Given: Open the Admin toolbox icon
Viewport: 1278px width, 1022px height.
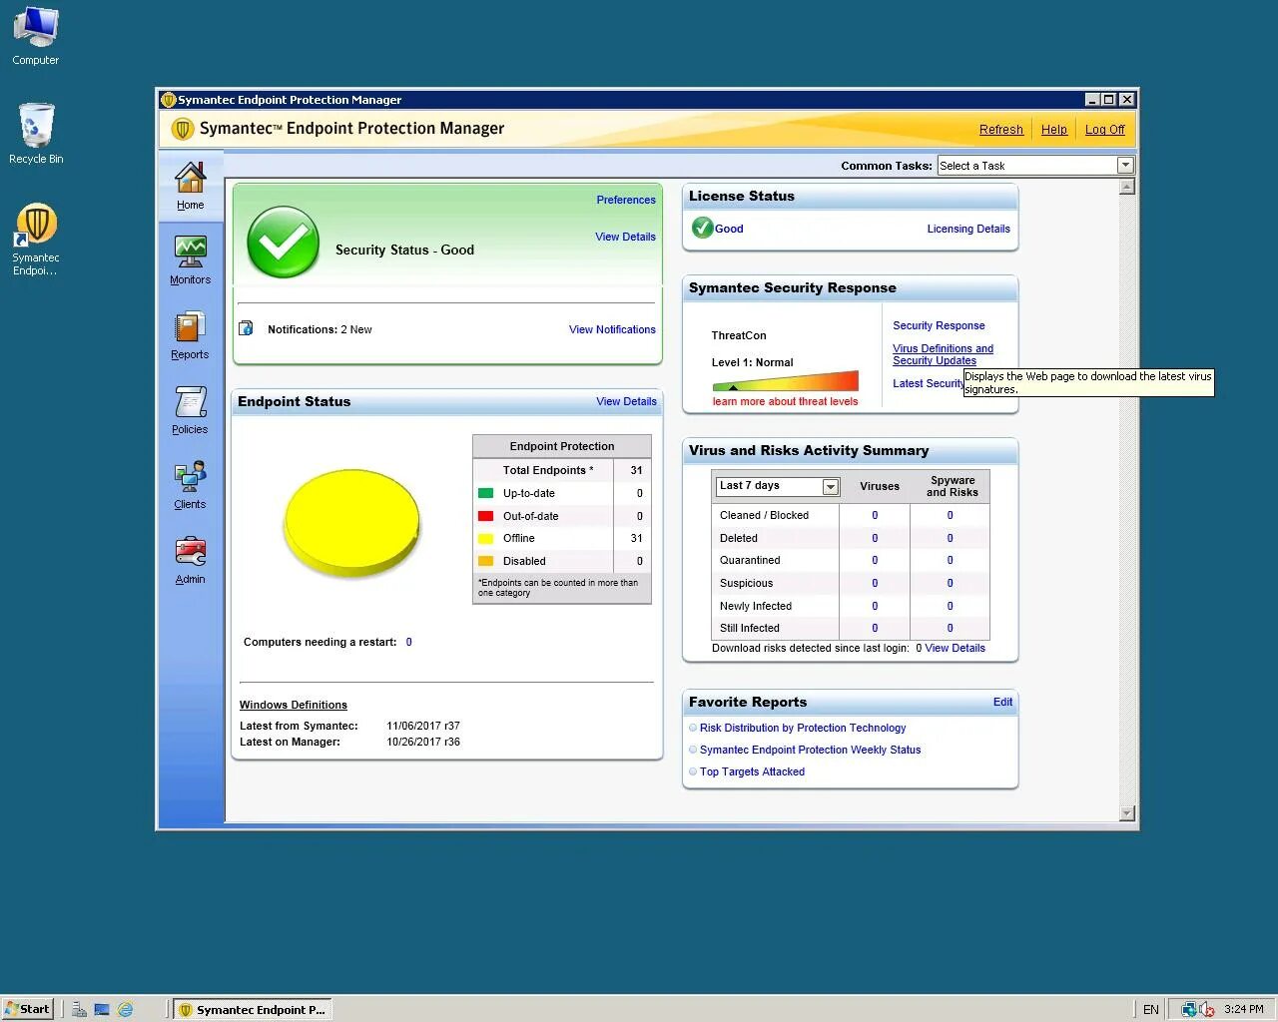Looking at the screenshot, I should pos(190,552).
